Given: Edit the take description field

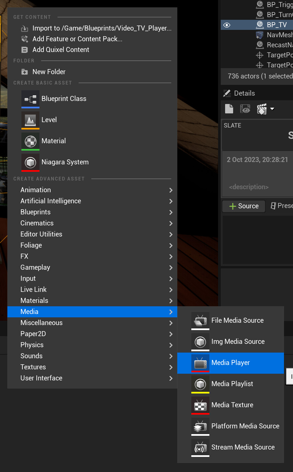Looking at the screenshot, I should click(x=257, y=187).
